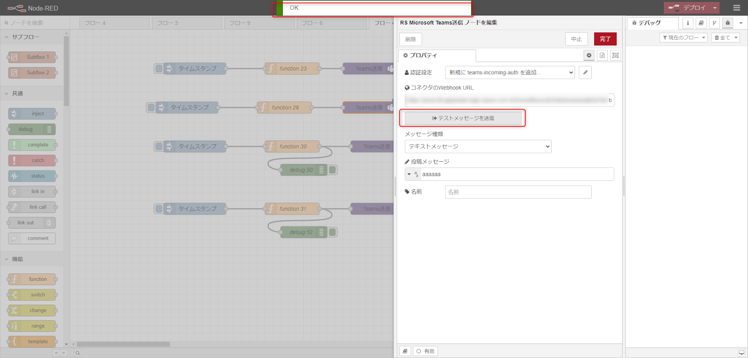Open the sidebar tab list dropdown arrow
The height and width of the screenshot is (358, 748).
[741, 23]
